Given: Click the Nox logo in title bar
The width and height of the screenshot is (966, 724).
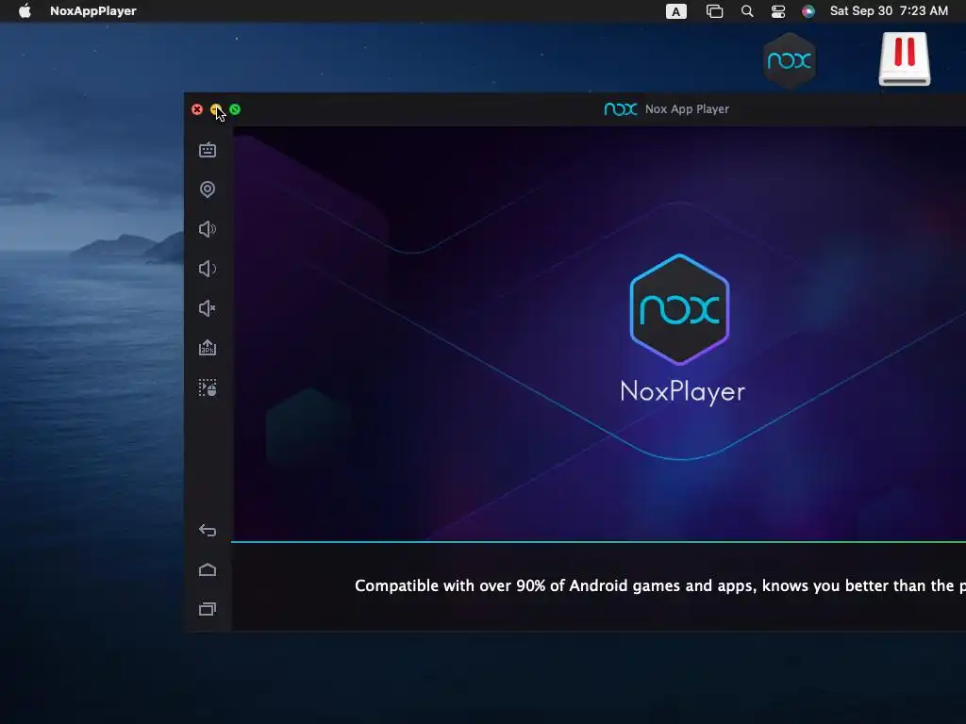Looking at the screenshot, I should (x=621, y=109).
